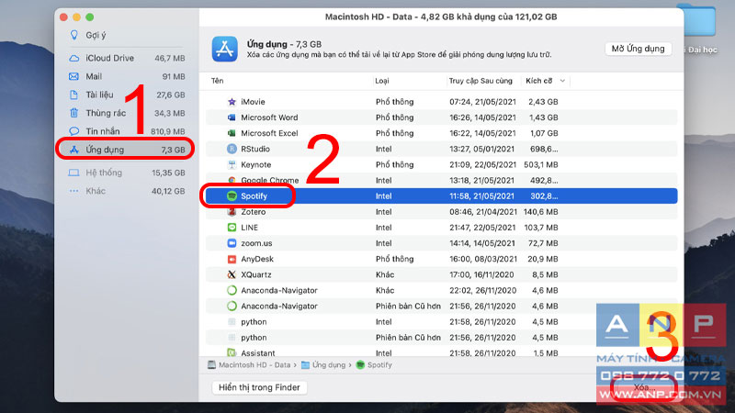Select the Gợi ý lightbulb icon
Image resolution: width=735 pixels, height=413 pixels.
pos(74,35)
